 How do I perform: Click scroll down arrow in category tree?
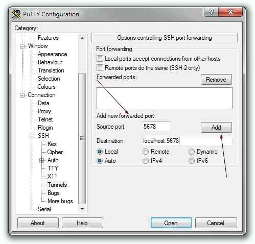pos(82,209)
